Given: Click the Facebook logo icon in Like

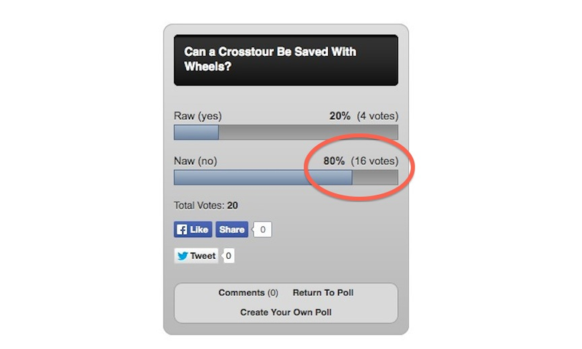Looking at the screenshot, I should pyautogui.click(x=181, y=230).
